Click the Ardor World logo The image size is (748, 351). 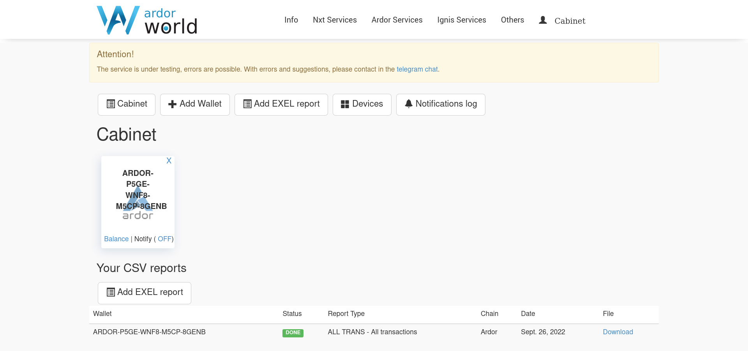pos(147,20)
